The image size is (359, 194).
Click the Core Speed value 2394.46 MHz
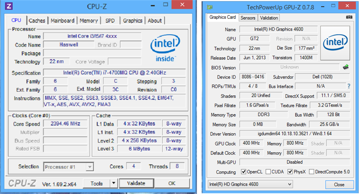(x=66, y=124)
